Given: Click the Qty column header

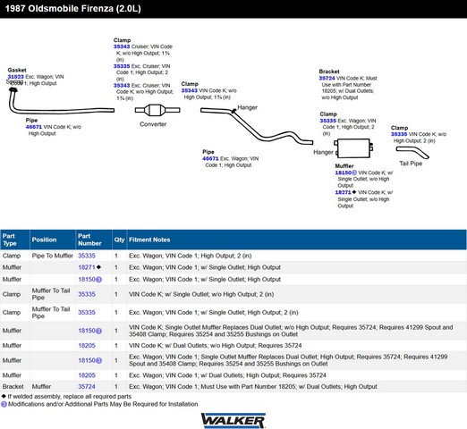Looking at the screenshot, I should (119, 240).
